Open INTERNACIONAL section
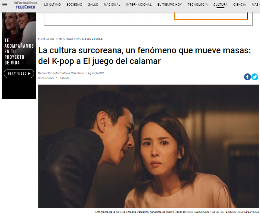The height and width of the screenshot is (216, 260). [139, 5]
